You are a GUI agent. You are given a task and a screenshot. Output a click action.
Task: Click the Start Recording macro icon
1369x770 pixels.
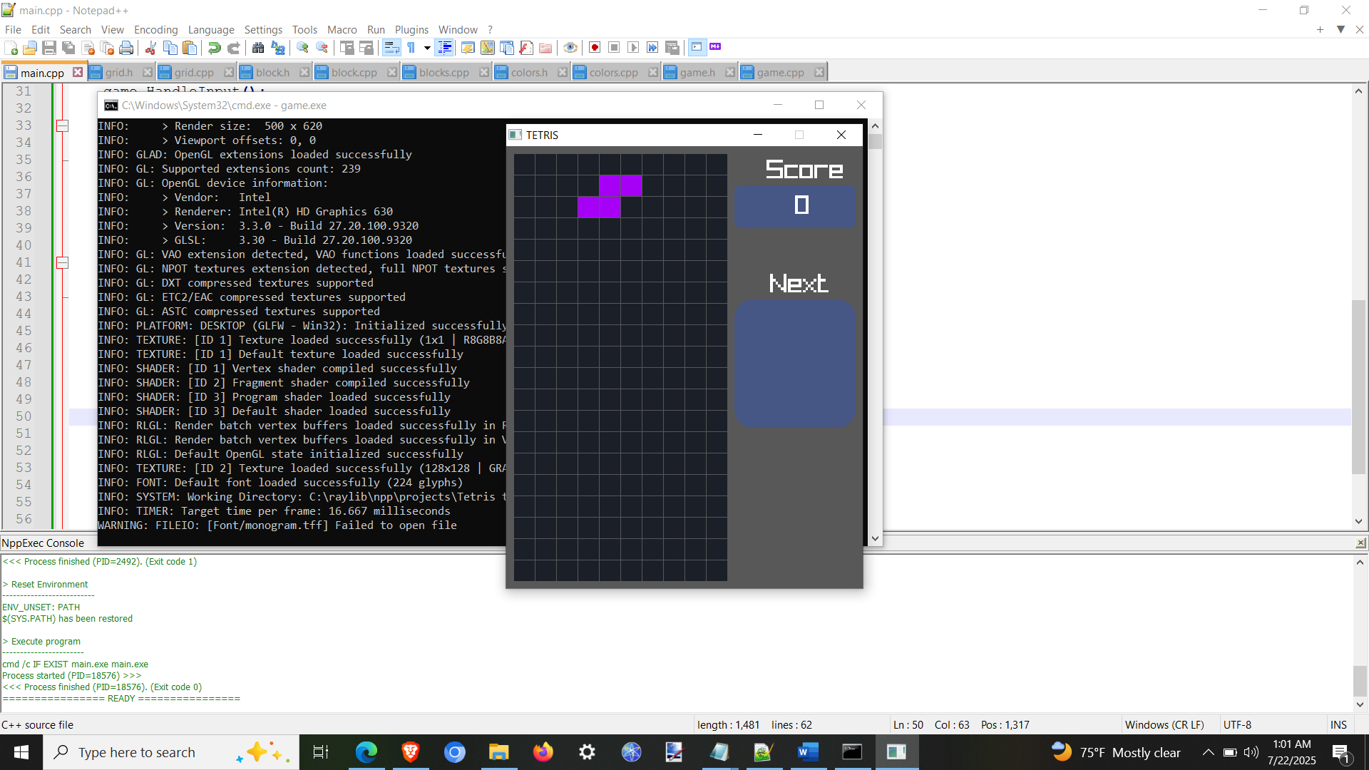pyautogui.click(x=595, y=48)
